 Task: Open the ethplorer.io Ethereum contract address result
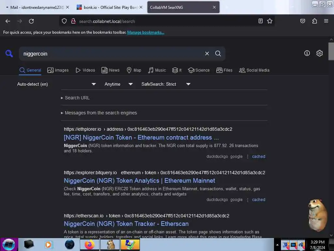[x=141, y=138]
